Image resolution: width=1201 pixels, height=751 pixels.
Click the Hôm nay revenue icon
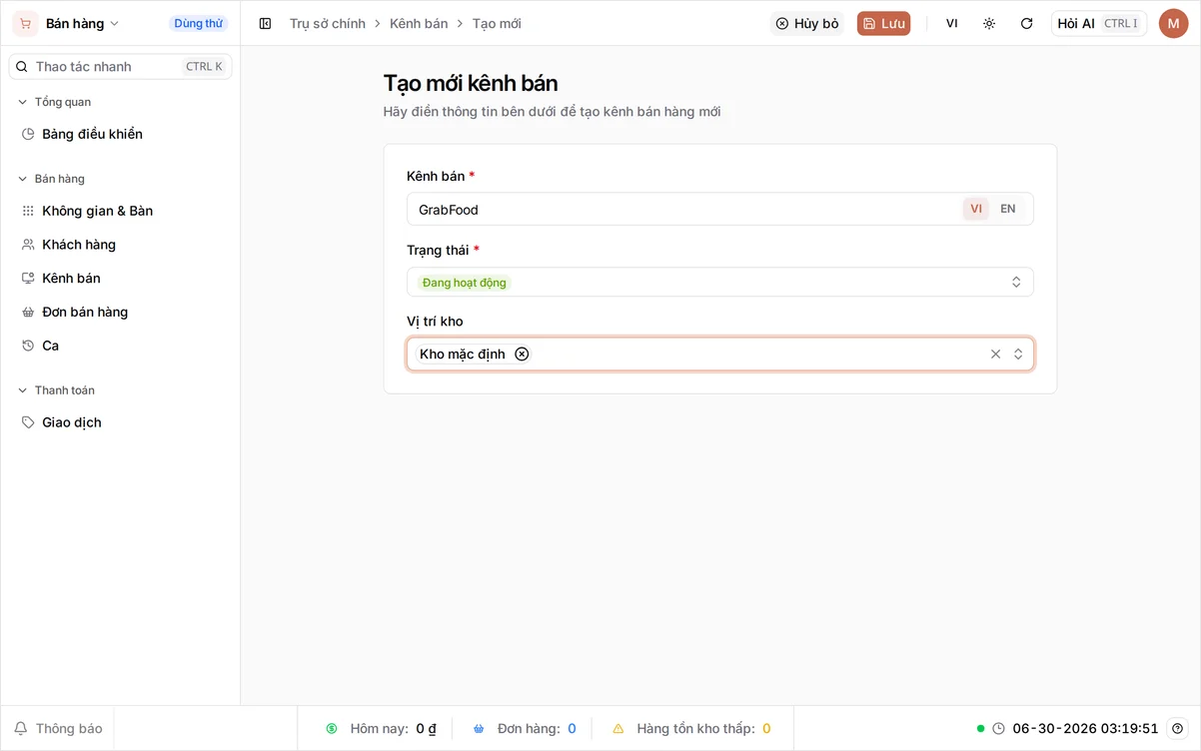[x=332, y=729]
